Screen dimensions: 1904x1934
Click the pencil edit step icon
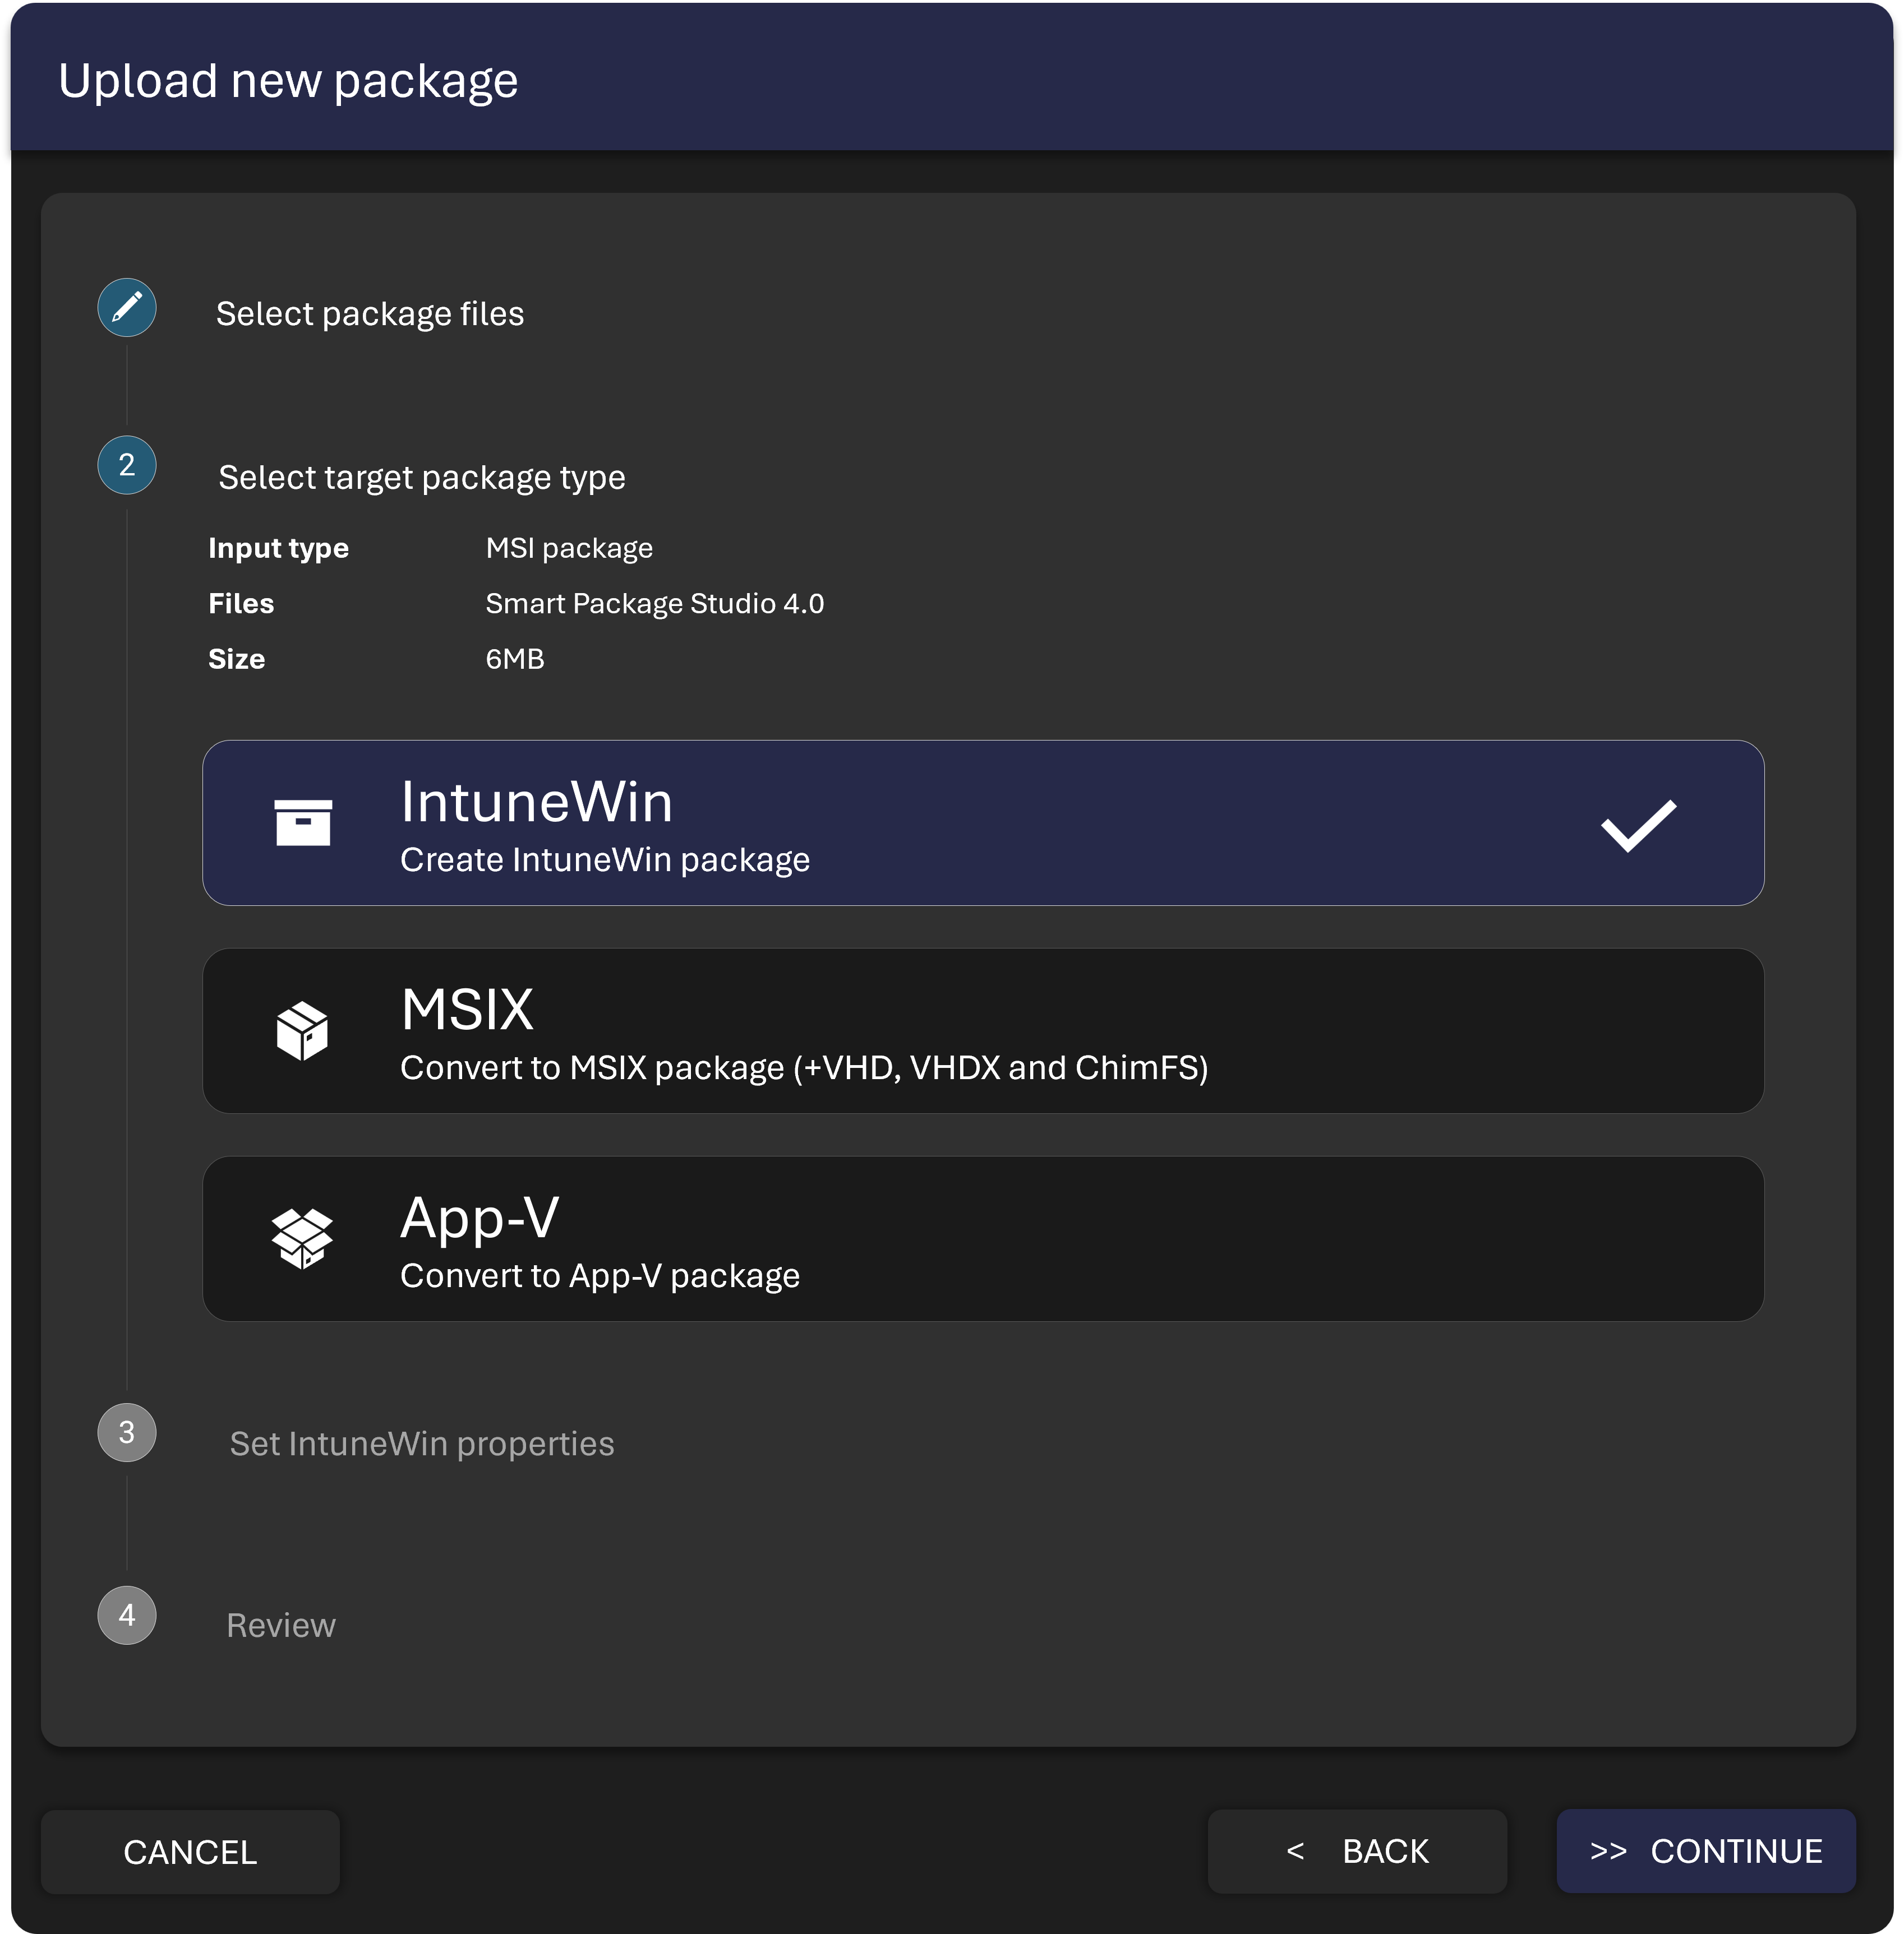[x=127, y=307]
